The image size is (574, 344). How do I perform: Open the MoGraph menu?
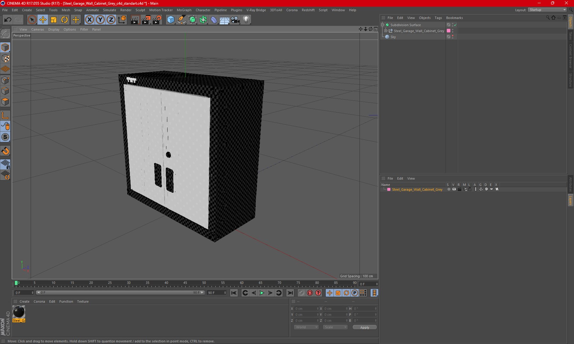184,10
